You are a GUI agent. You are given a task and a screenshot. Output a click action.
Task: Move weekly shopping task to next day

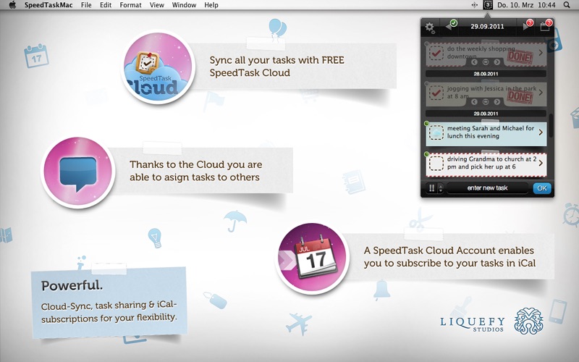(x=497, y=62)
